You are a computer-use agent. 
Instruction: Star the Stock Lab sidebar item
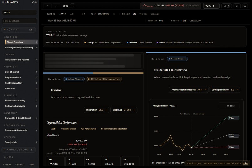coord(37,89)
